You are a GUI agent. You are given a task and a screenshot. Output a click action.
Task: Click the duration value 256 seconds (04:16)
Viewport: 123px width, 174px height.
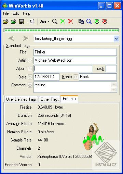click(x=54, y=115)
